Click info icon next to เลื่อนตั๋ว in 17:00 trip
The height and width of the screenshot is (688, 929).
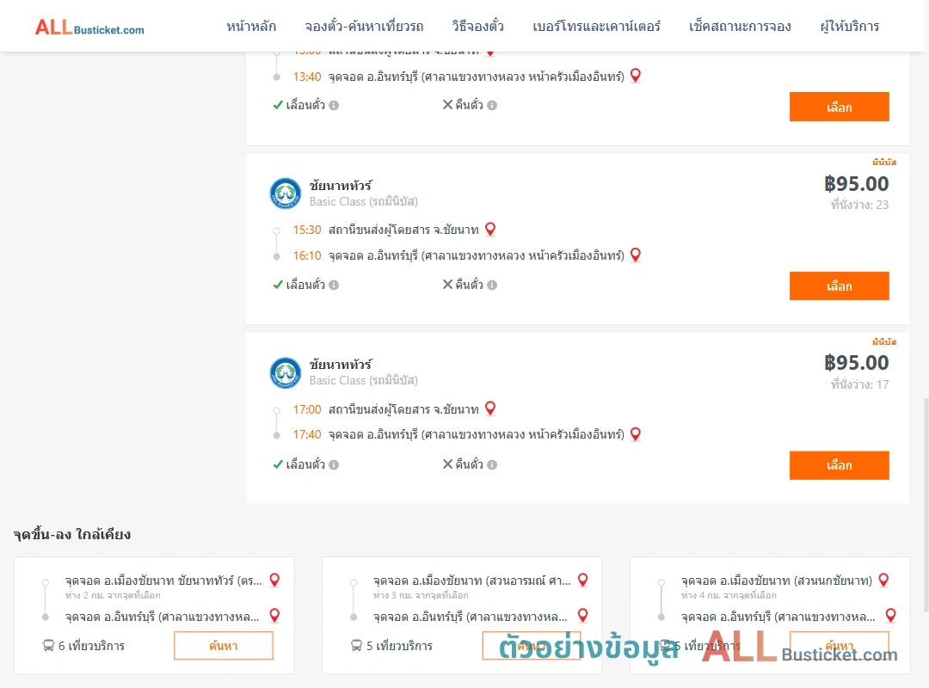[334, 464]
